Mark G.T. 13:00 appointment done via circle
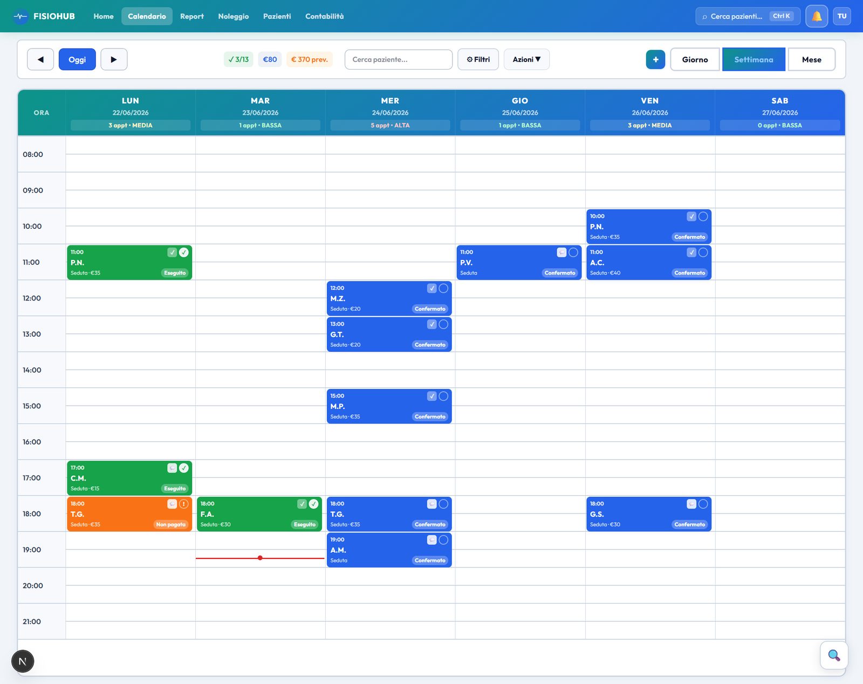 click(443, 324)
